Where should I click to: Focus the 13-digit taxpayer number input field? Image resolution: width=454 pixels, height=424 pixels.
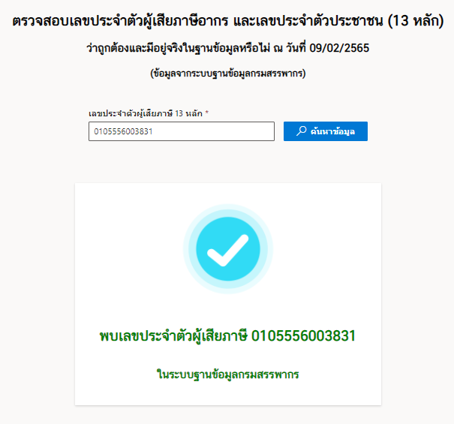coord(182,131)
